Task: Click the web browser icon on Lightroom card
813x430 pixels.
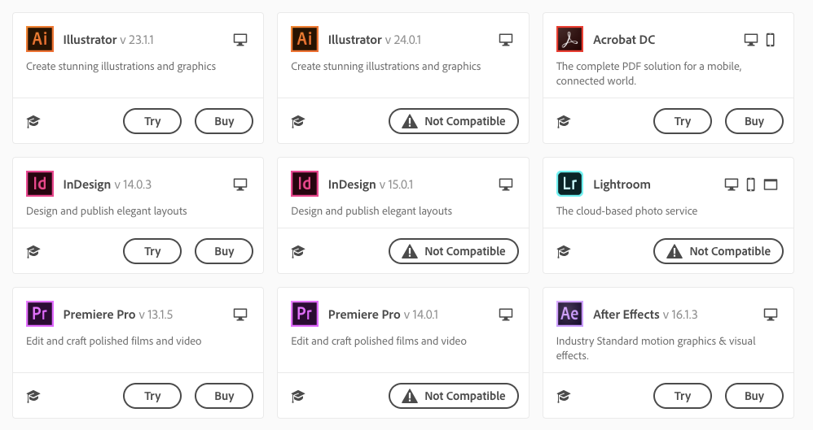Action: coord(771,185)
